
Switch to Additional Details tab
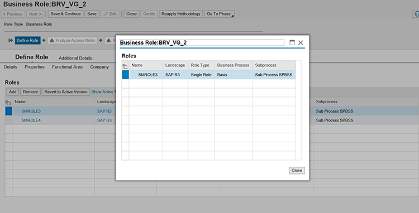[x=75, y=58]
